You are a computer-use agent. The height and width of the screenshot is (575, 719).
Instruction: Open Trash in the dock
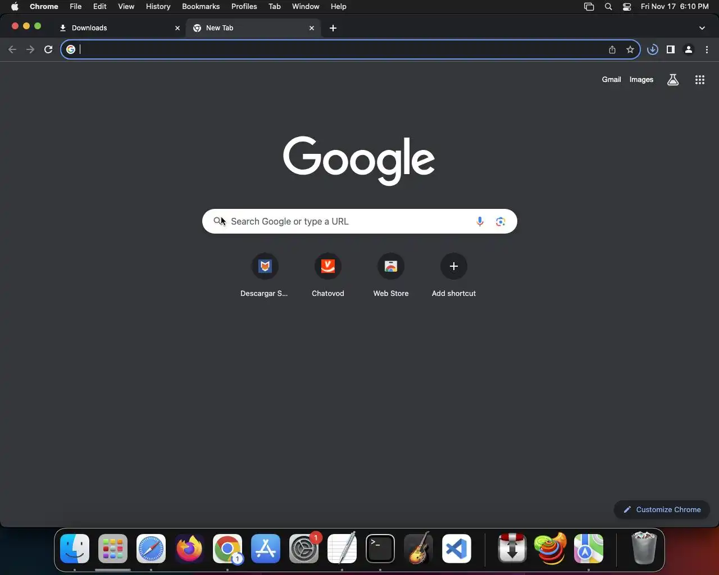pos(644,548)
